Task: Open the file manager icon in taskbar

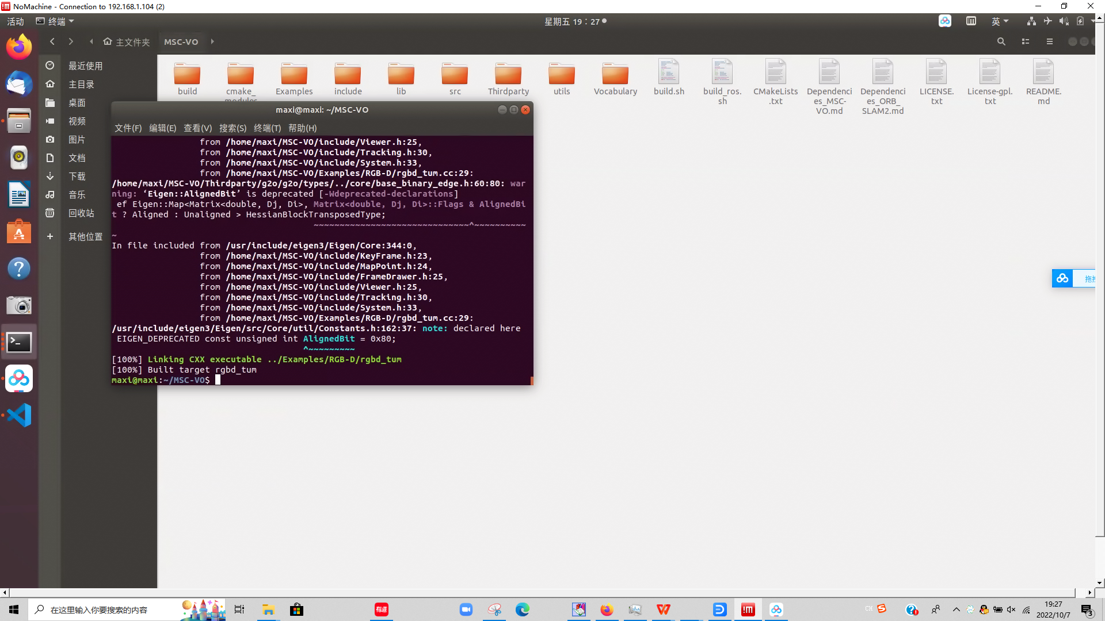Action: click(267, 609)
